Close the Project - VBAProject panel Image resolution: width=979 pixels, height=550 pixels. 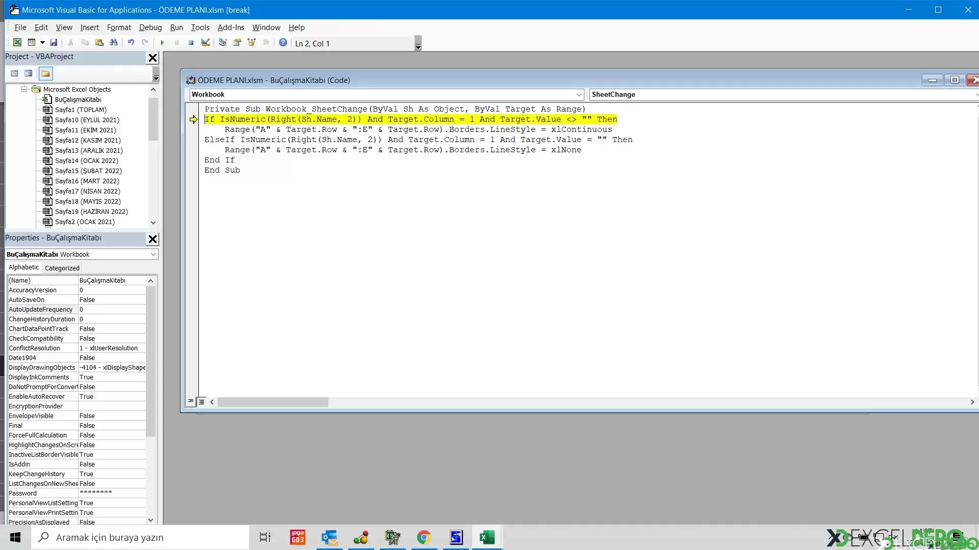click(x=152, y=58)
